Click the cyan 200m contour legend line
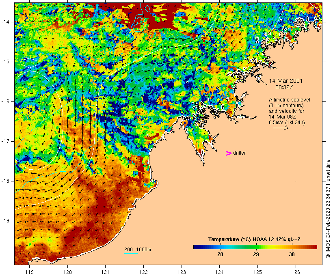Screen dimensions: 333x276 tap(131, 253)
